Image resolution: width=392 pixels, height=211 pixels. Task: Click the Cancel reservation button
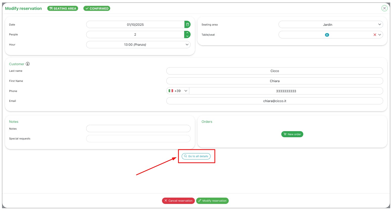[178, 201]
